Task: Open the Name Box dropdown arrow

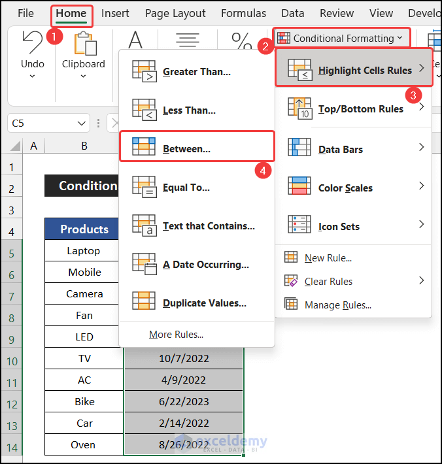Action: [82, 124]
